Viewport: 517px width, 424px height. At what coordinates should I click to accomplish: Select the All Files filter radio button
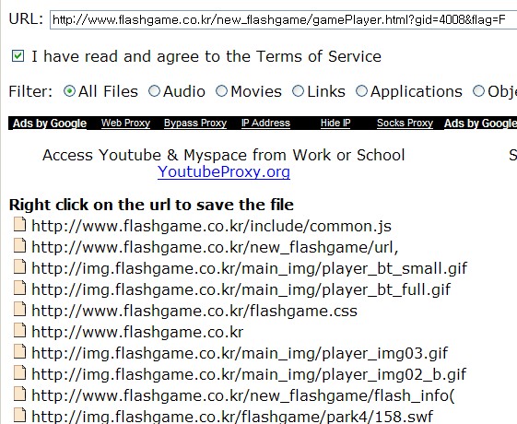[x=69, y=91]
